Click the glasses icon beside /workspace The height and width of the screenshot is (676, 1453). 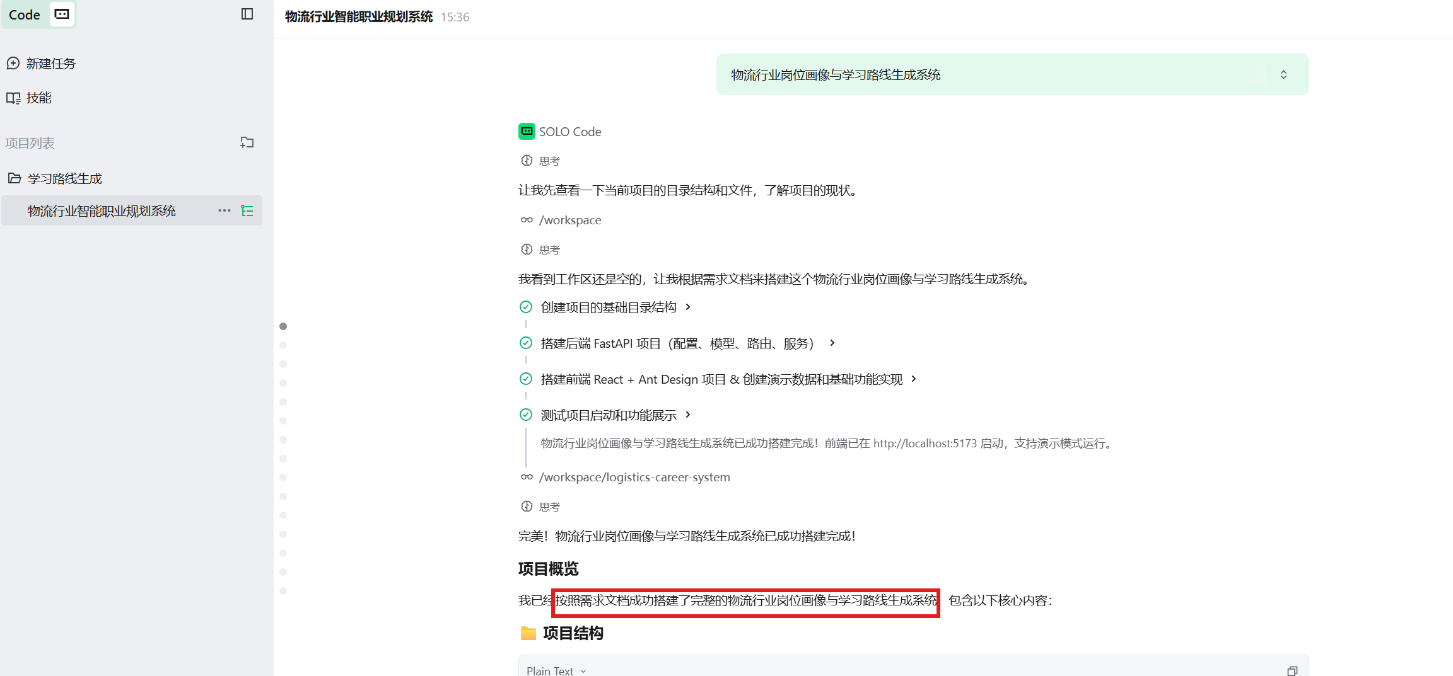(527, 220)
